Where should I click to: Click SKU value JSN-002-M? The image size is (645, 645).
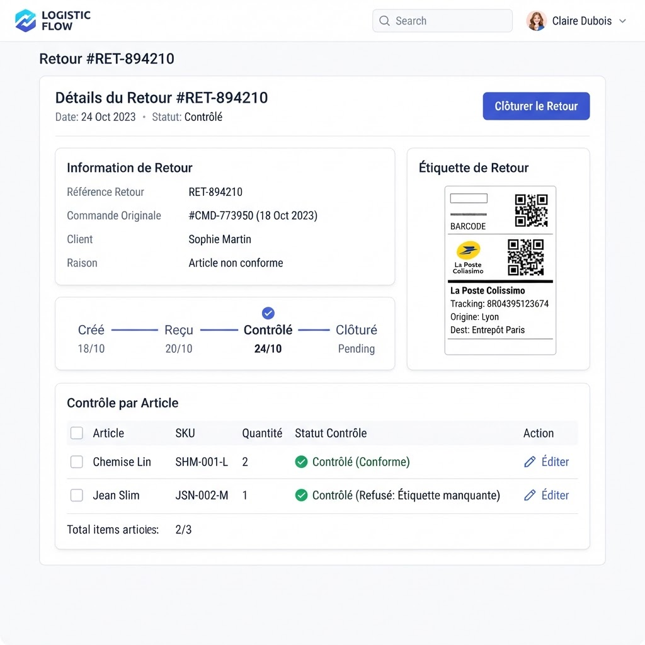[202, 495]
